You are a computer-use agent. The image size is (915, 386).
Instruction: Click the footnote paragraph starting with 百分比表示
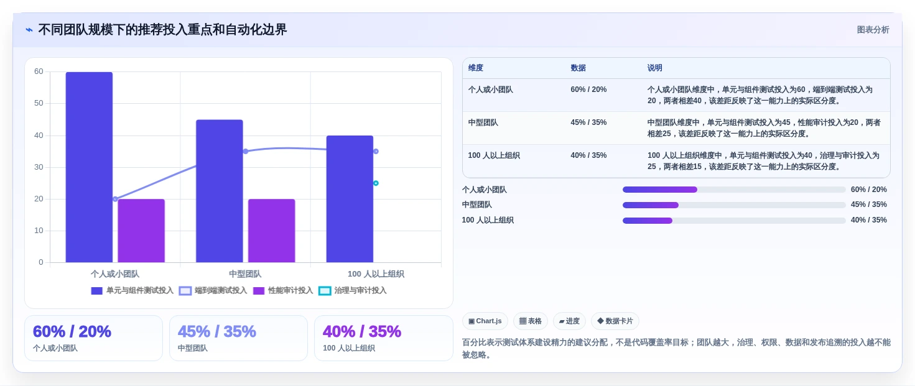click(x=676, y=349)
